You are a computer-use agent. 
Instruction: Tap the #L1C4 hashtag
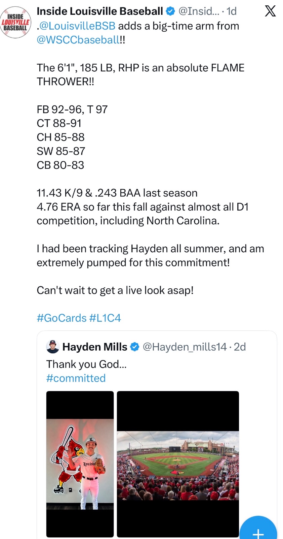point(105,318)
